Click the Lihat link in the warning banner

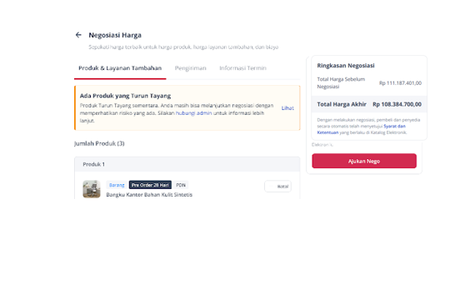coord(287,108)
